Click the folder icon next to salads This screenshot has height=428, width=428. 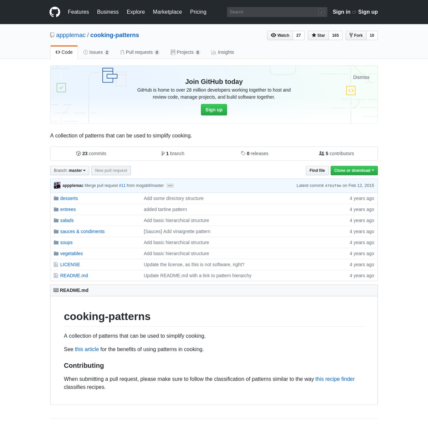click(56, 220)
